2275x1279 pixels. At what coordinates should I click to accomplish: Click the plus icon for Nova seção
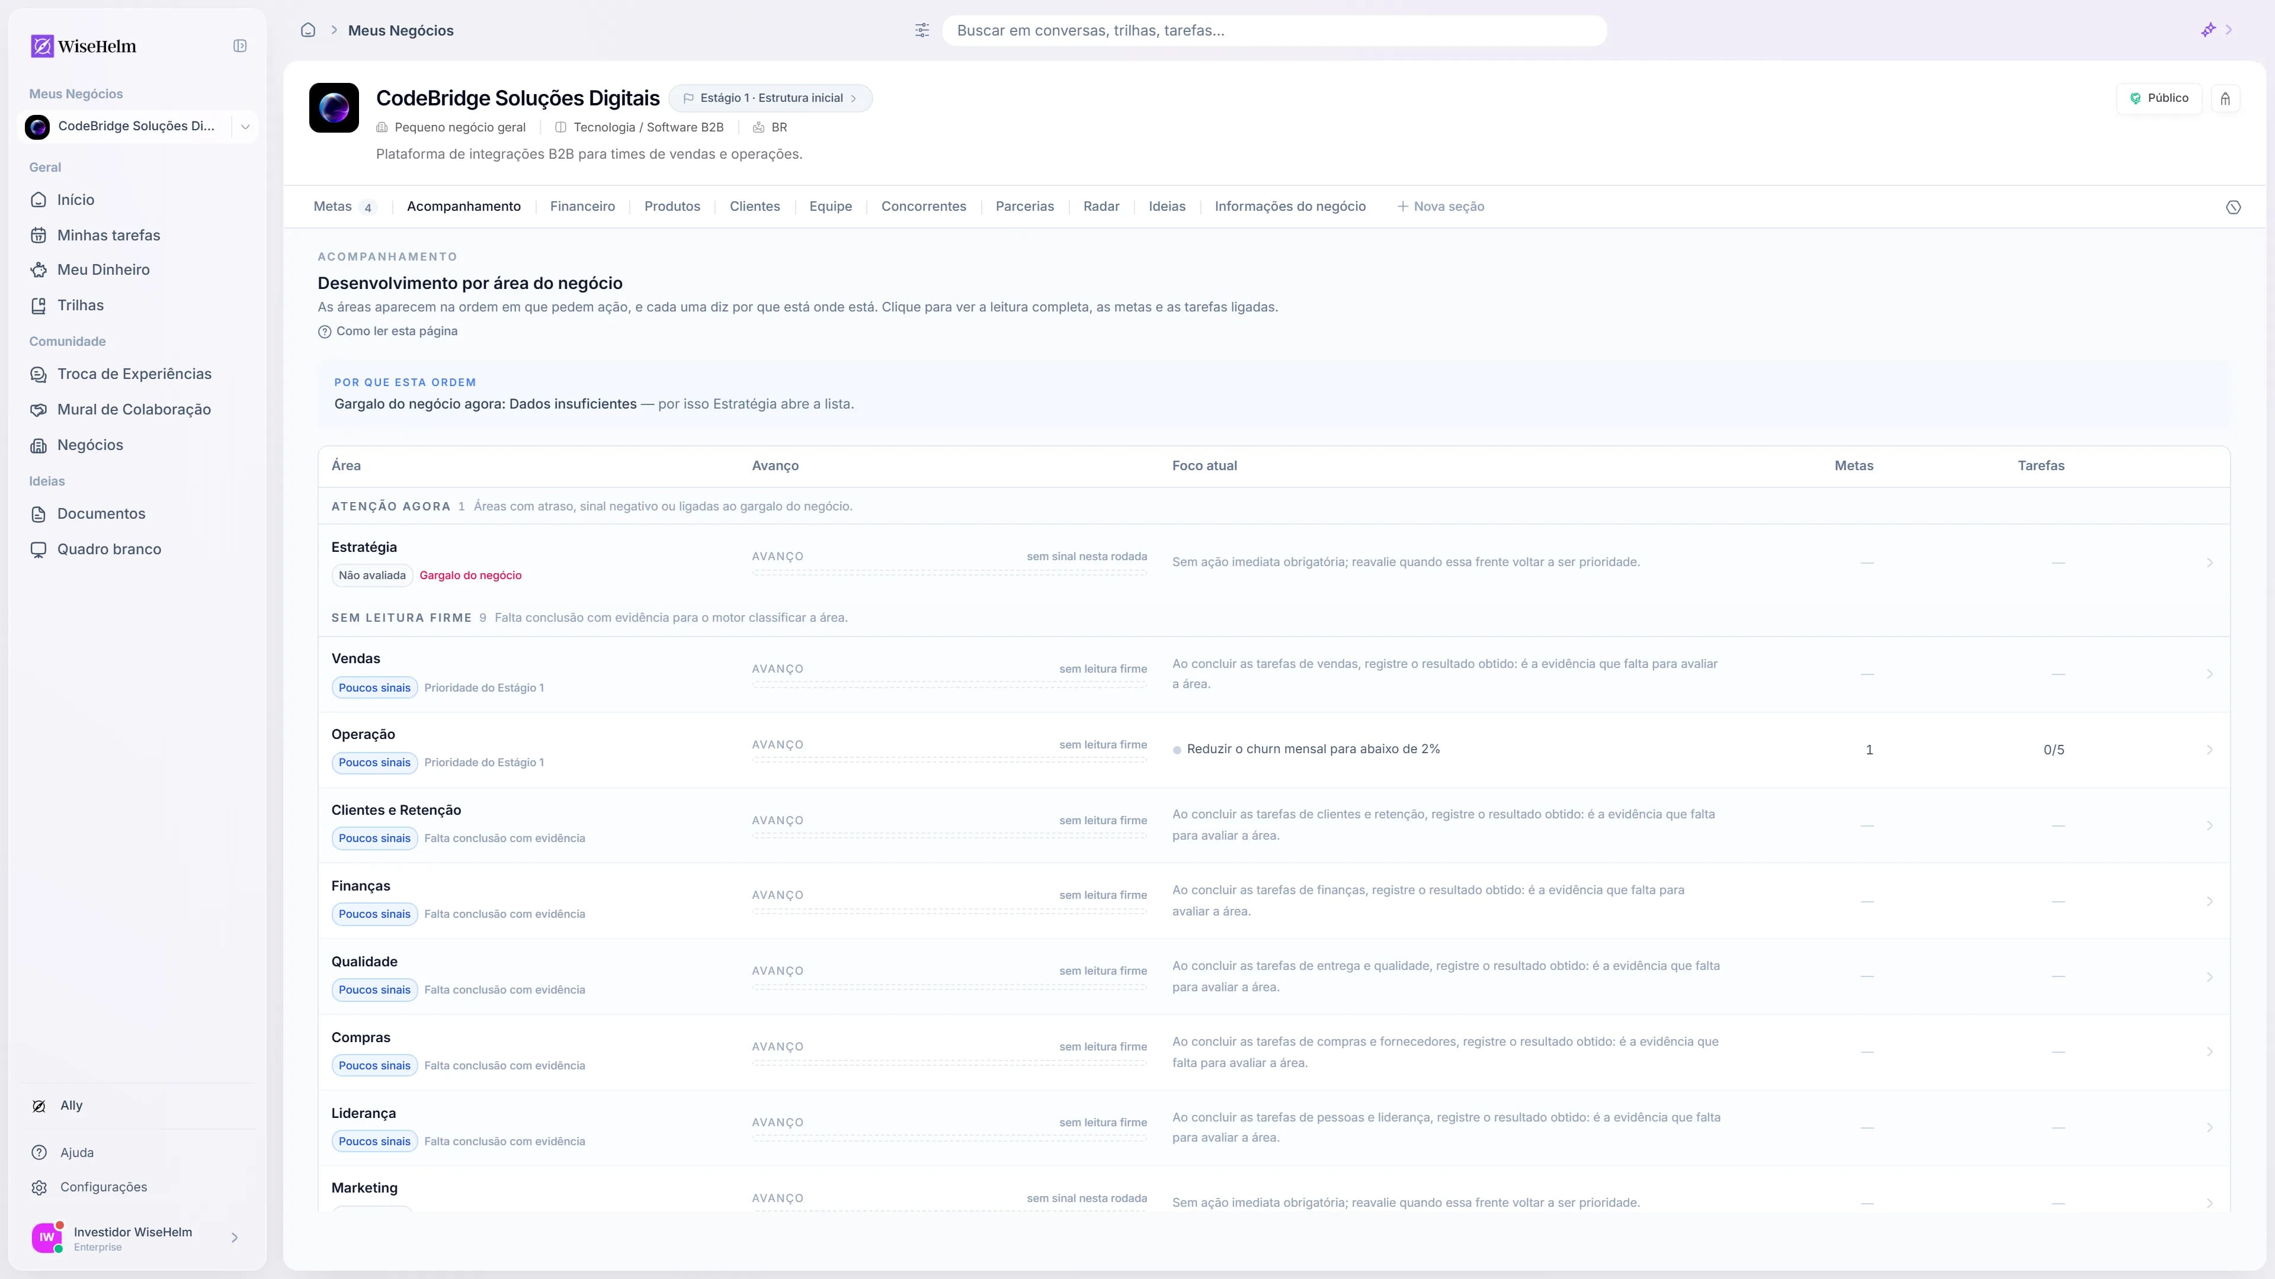coord(1402,207)
